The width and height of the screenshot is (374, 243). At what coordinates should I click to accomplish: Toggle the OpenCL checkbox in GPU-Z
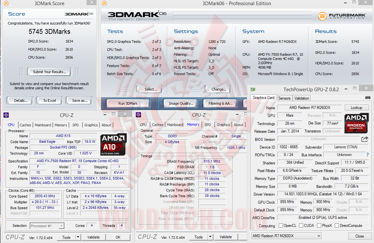[281, 225]
